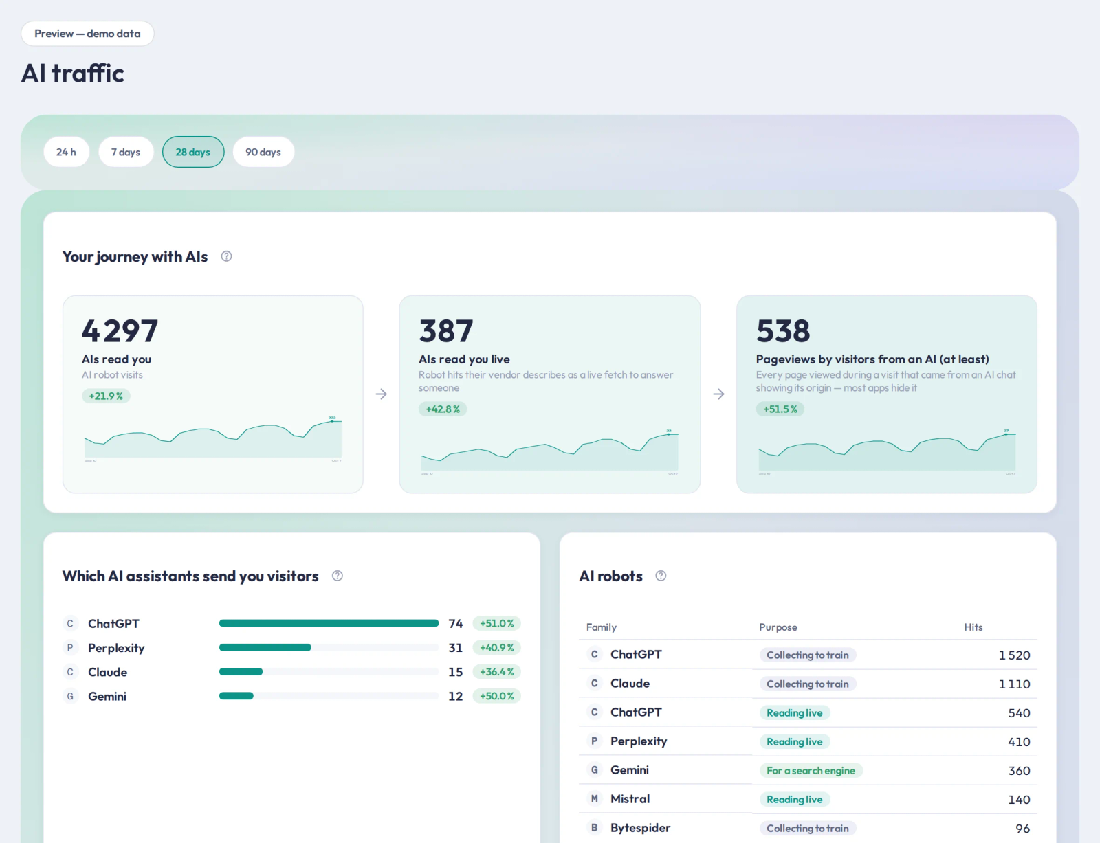Click arrow between live card and Pageviews card
Image resolution: width=1100 pixels, height=843 pixels.
(x=718, y=394)
